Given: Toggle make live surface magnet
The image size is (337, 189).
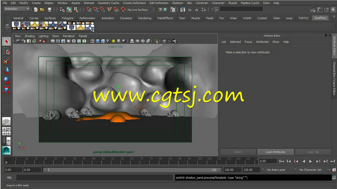Looking at the screenshot, I should [123, 10].
